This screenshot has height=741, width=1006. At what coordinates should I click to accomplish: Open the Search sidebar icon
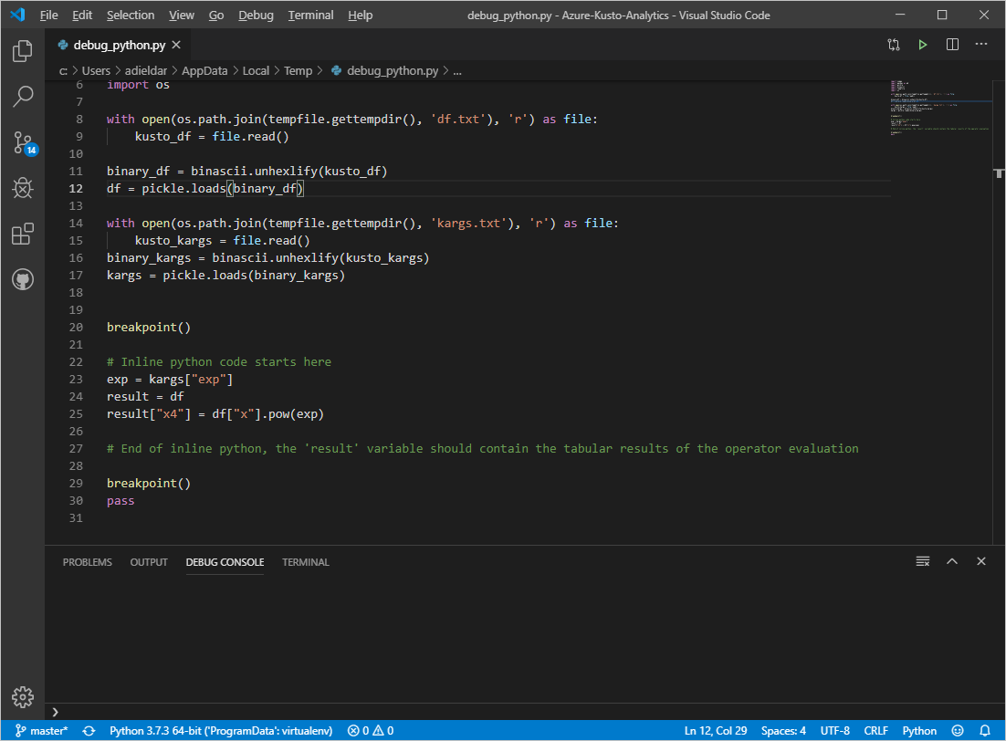click(22, 96)
